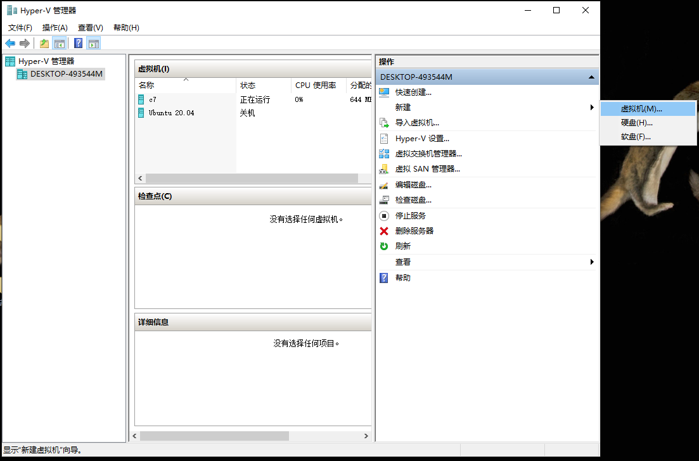Select the Hyper-V 管理器 tree root icon
Viewport: 699px width, 461px height.
click(10, 61)
